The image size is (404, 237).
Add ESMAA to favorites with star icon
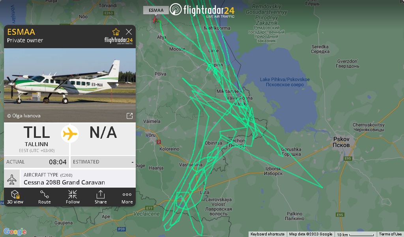coord(116,32)
